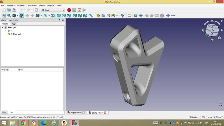Screen dimensions: 224x126
Task: Open the Modifica menu
Action: (11, 6)
